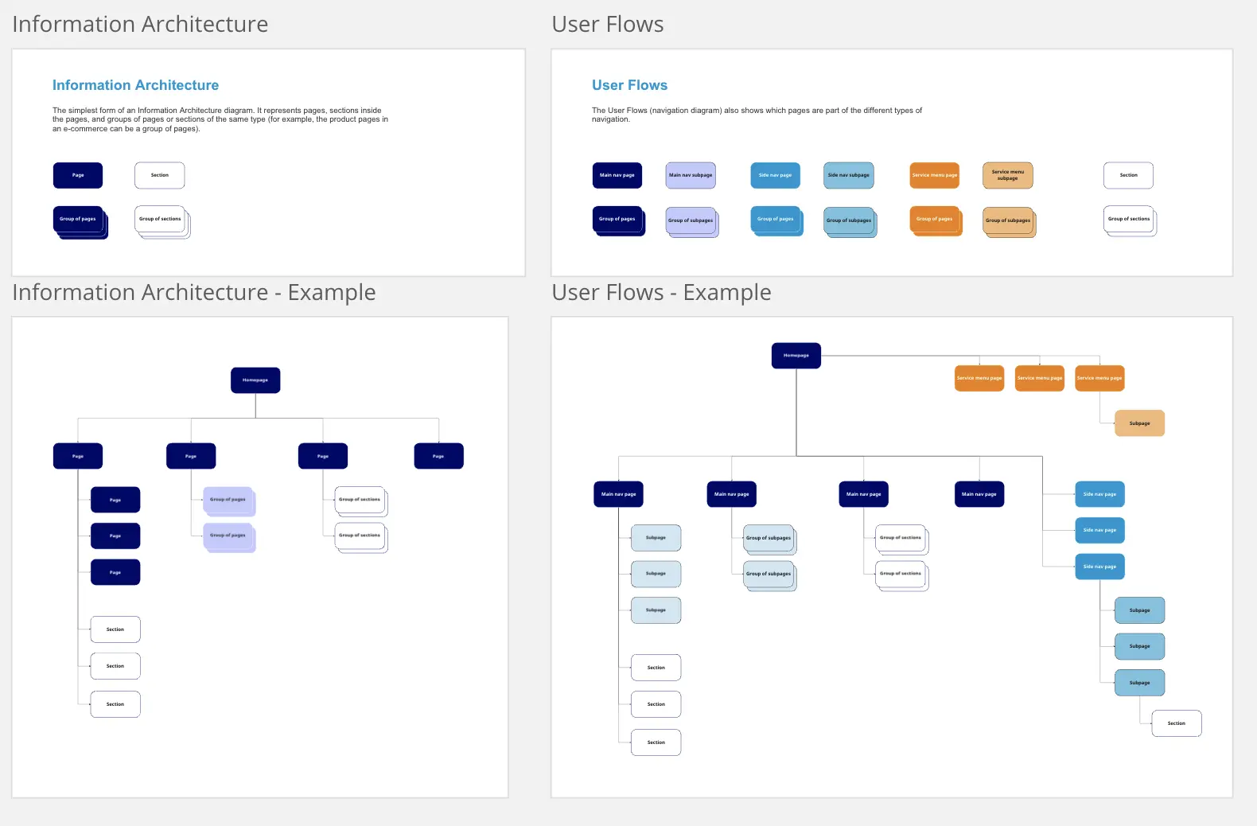Select the blue Side nav page legend shape

[775, 175]
